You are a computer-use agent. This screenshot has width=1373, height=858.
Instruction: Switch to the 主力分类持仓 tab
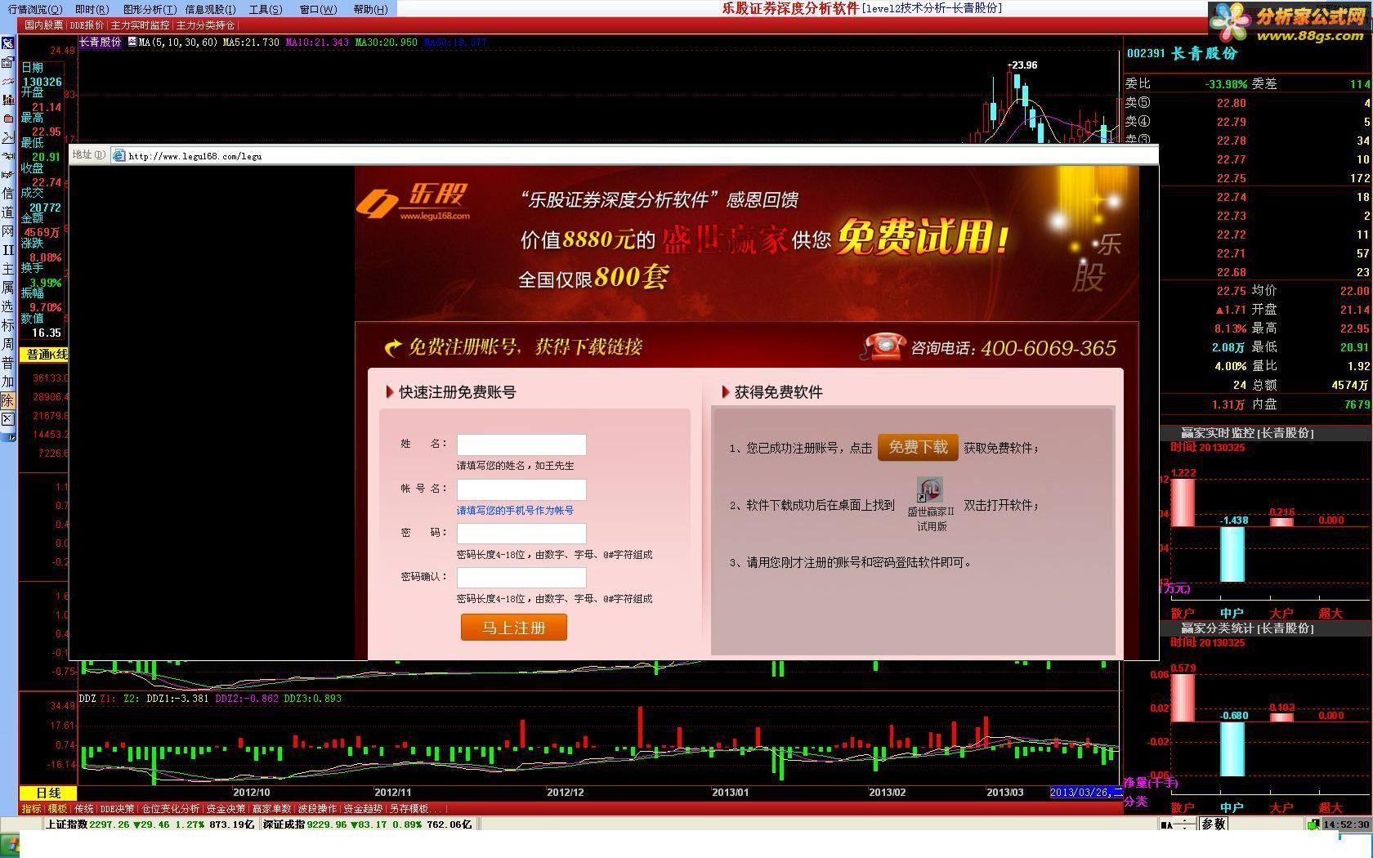(205, 25)
